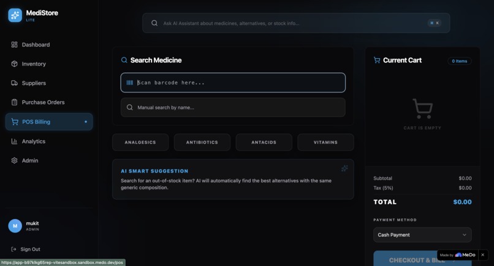Click the AI Assistant search magnifier icon
Screen dimensions: 494x266
154,23
